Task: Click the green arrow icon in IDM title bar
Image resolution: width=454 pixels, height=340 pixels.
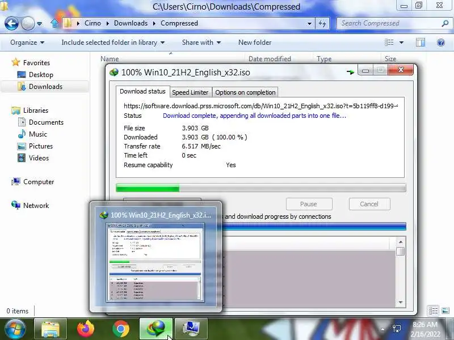Action: (x=350, y=72)
